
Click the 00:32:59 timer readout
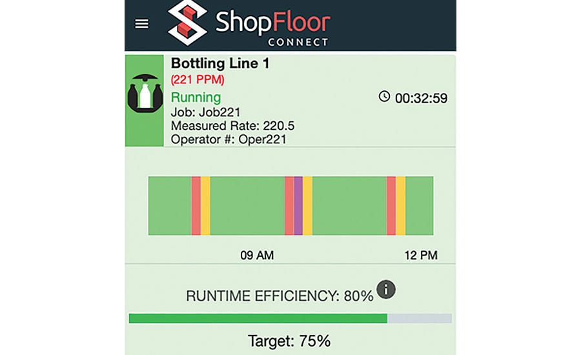421,98
